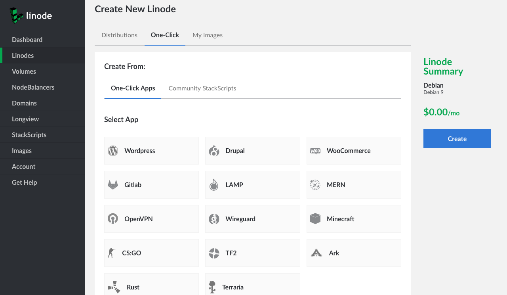Open Get Help in sidebar
Image resolution: width=507 pixels, height=295 pixels.
(x=24, y=182)
